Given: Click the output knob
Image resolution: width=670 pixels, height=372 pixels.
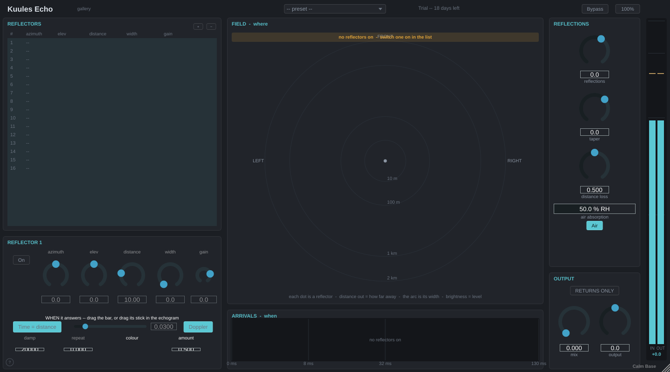Looking at the screenshot, I should point(615,320).
